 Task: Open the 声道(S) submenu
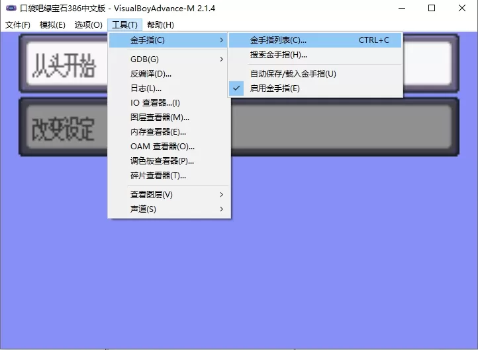pos(168,209)
